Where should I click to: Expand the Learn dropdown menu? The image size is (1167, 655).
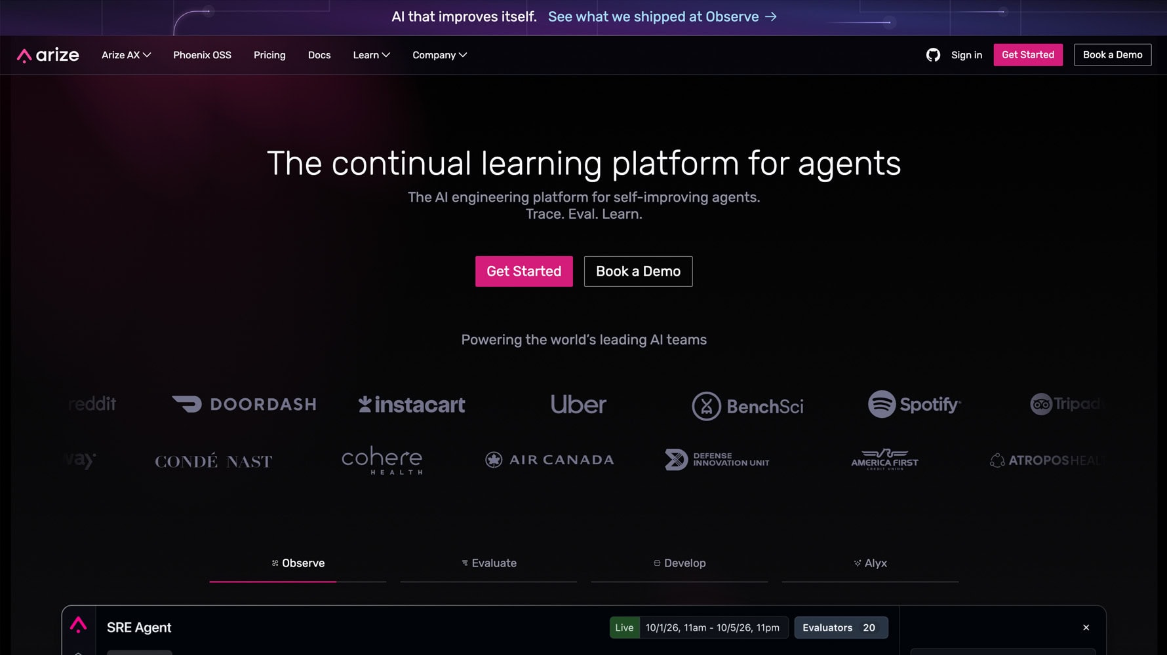[372, 55]
